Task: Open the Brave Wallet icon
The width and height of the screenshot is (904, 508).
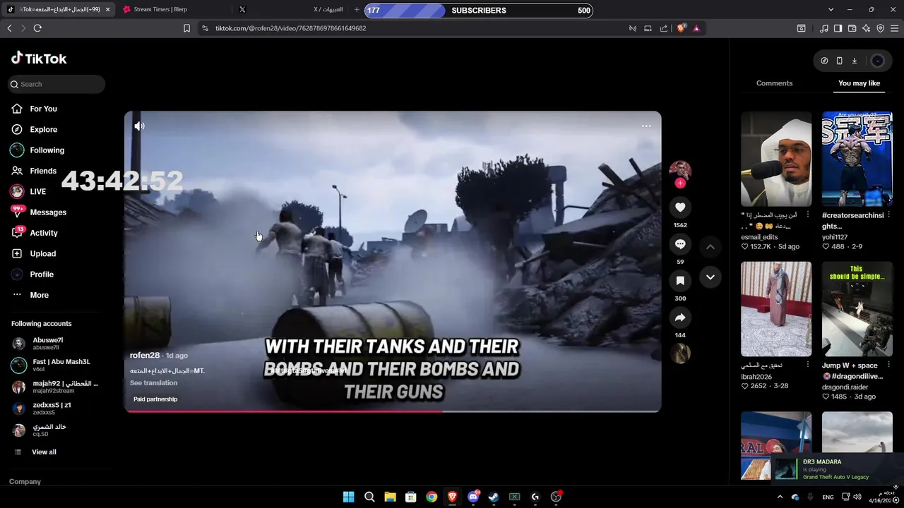Action: tap(852, 28)
